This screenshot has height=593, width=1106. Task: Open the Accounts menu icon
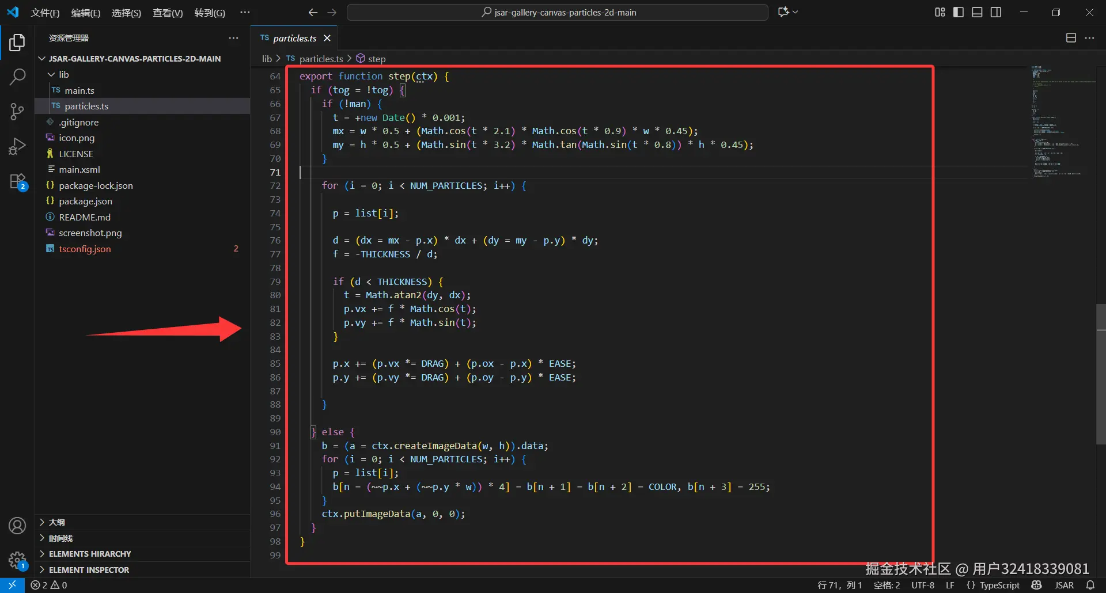(x=17, y=526)
